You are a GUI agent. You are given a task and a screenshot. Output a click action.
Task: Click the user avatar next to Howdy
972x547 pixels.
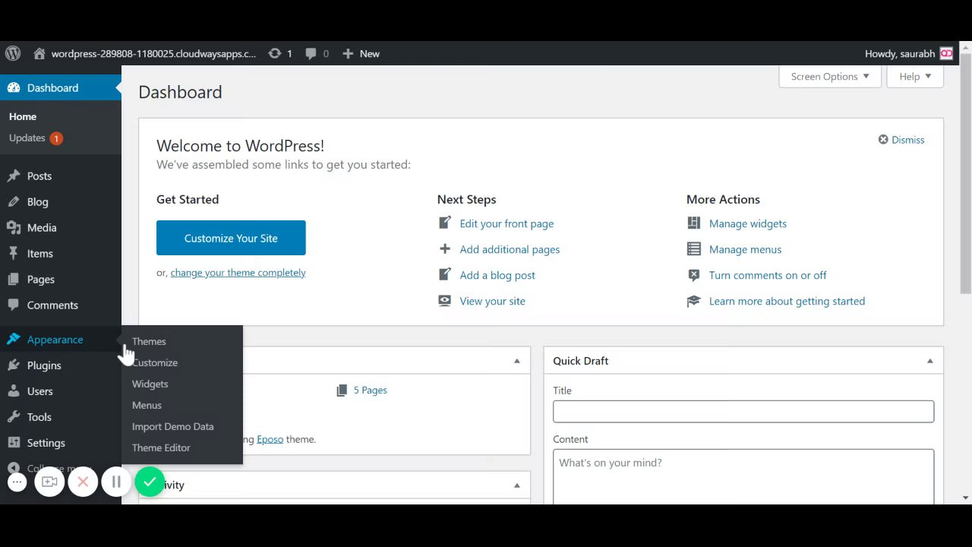[x=946, y=53]
